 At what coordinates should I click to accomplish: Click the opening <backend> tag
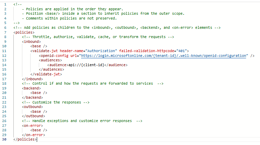point(31,88)
